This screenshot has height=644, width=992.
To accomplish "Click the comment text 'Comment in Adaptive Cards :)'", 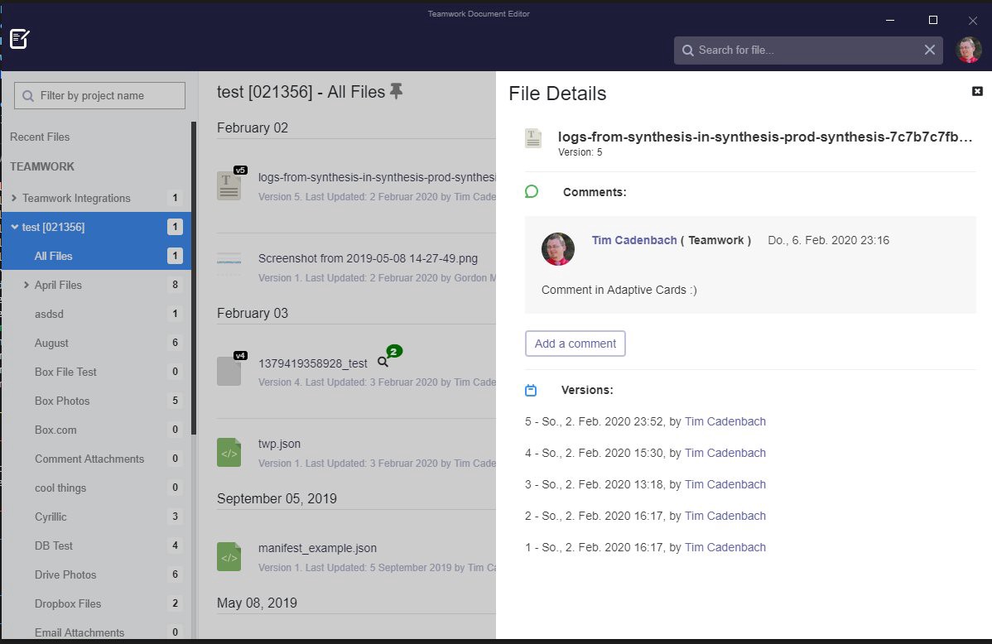I will (619, 290).
